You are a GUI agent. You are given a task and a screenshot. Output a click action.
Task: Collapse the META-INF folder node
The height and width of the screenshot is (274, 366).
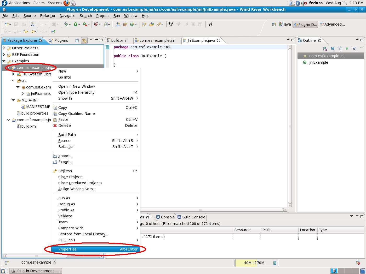pos(13,100)
